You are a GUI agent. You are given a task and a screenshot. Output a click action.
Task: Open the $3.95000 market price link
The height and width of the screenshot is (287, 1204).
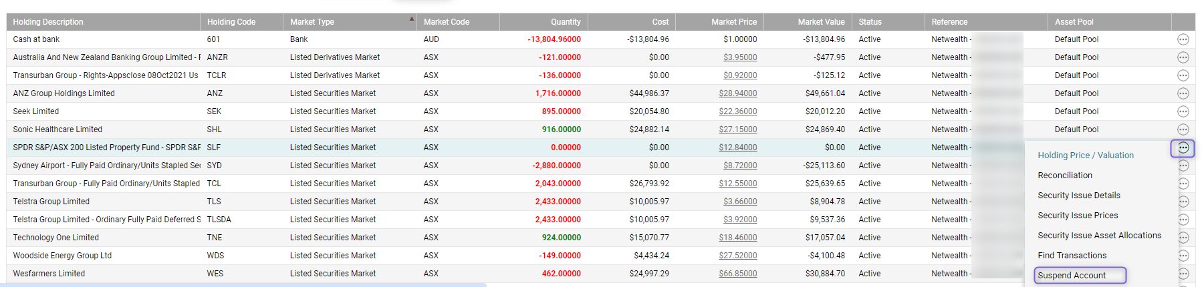coord(740,57)
